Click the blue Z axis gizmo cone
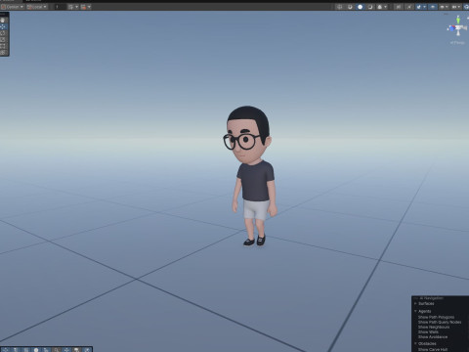 pos(451,28)
